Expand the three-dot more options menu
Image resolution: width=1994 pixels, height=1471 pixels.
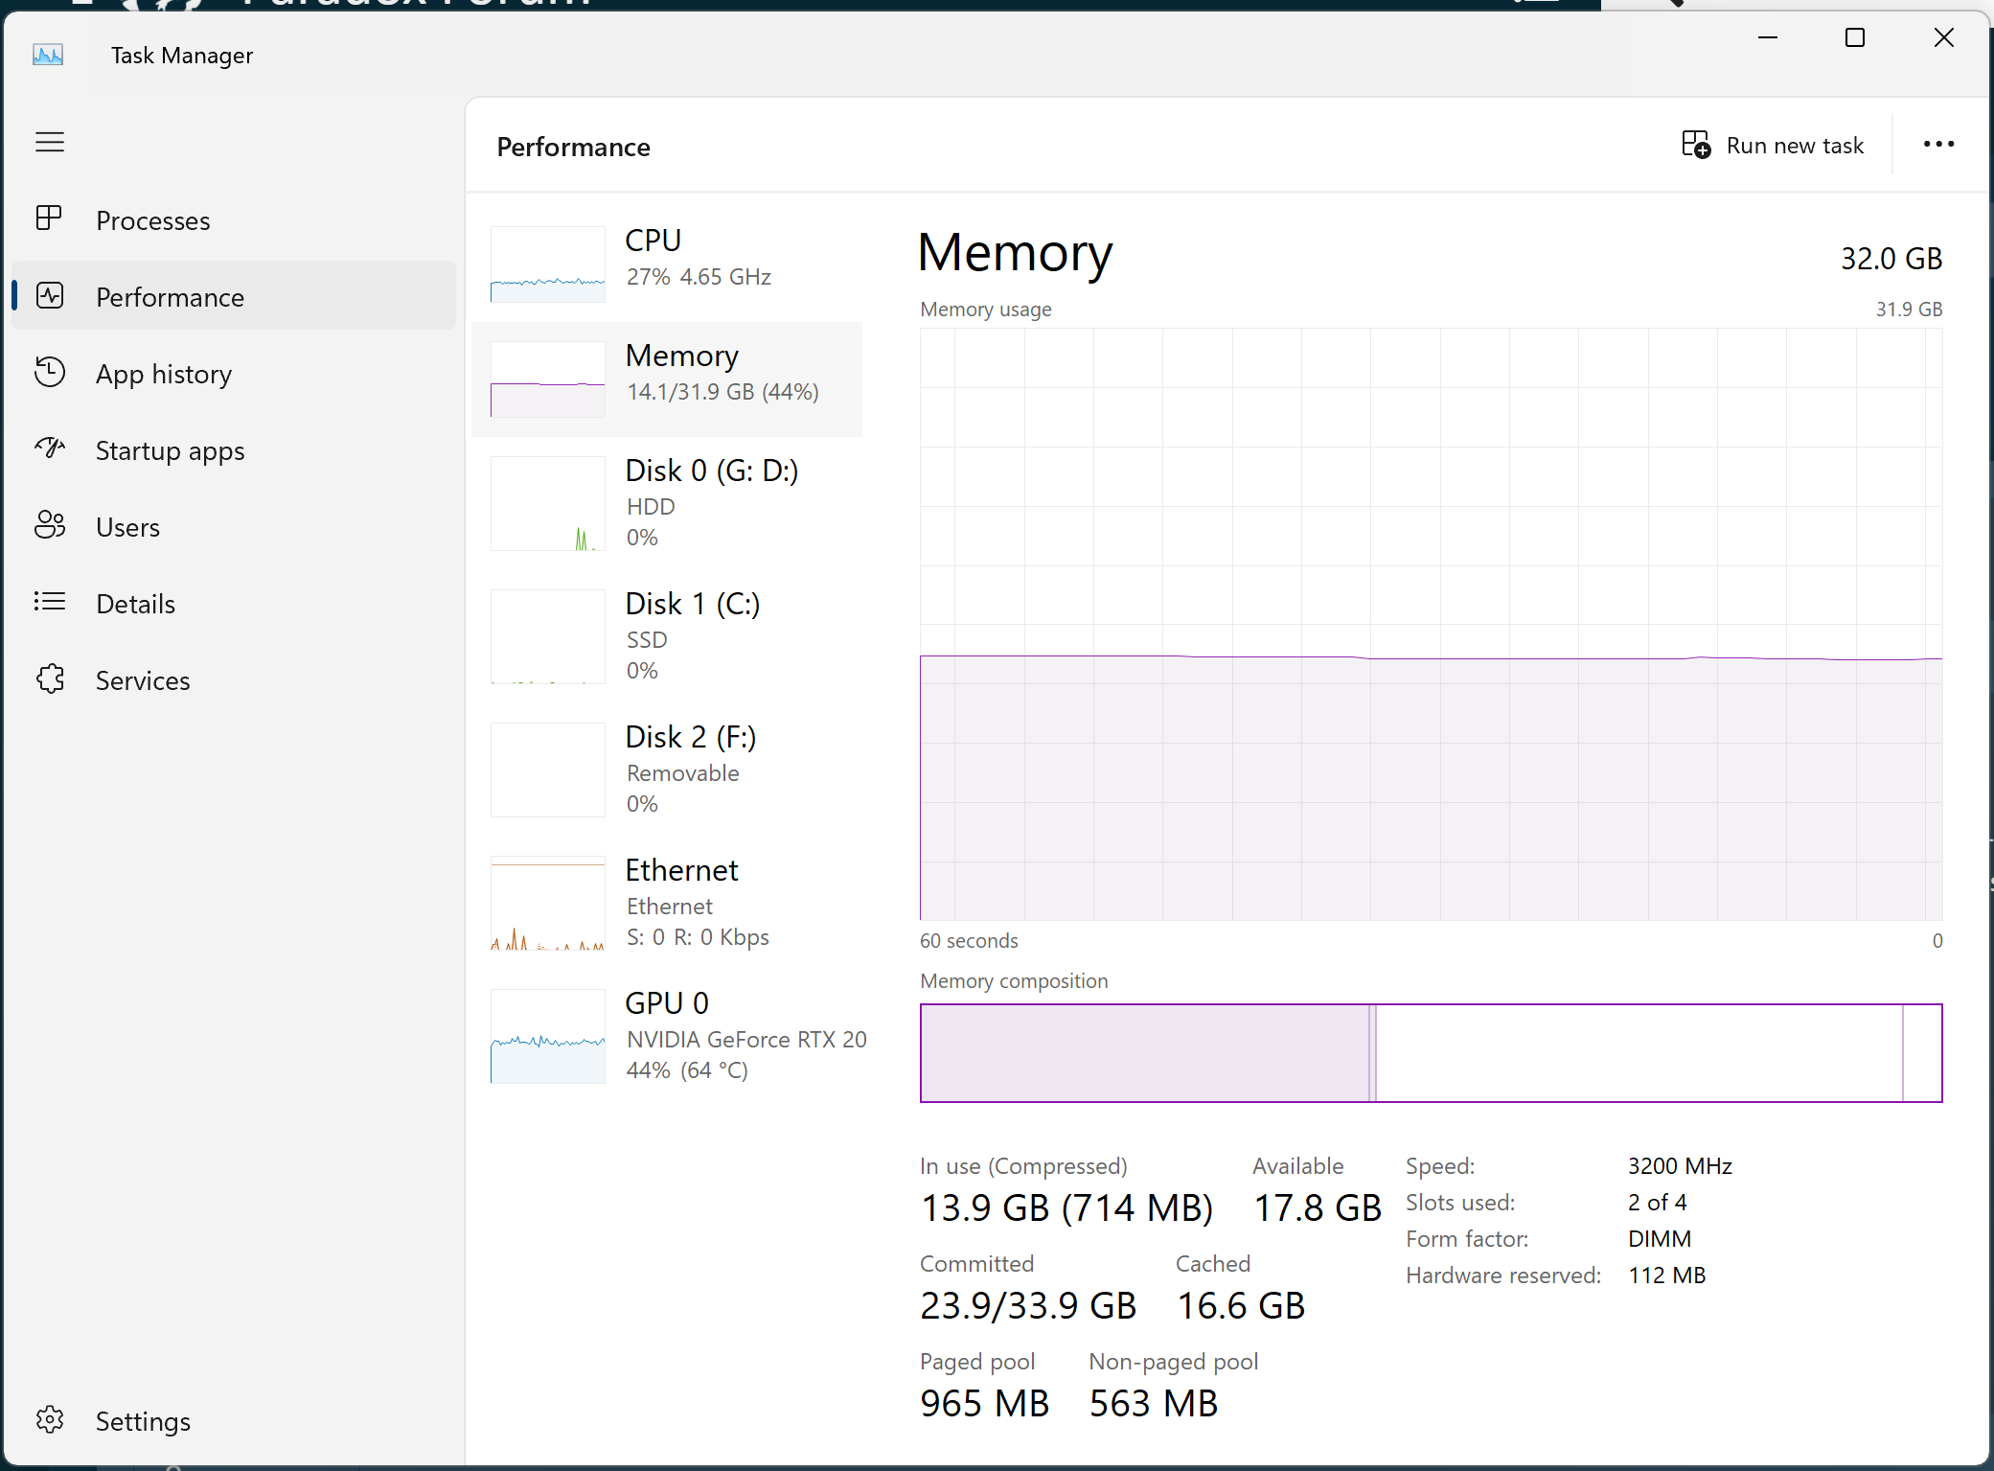coord(1937,145)
